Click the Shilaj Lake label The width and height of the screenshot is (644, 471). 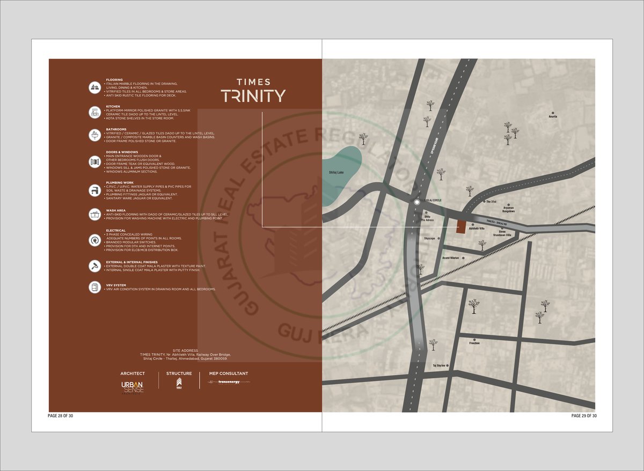[x=336, y=172]
